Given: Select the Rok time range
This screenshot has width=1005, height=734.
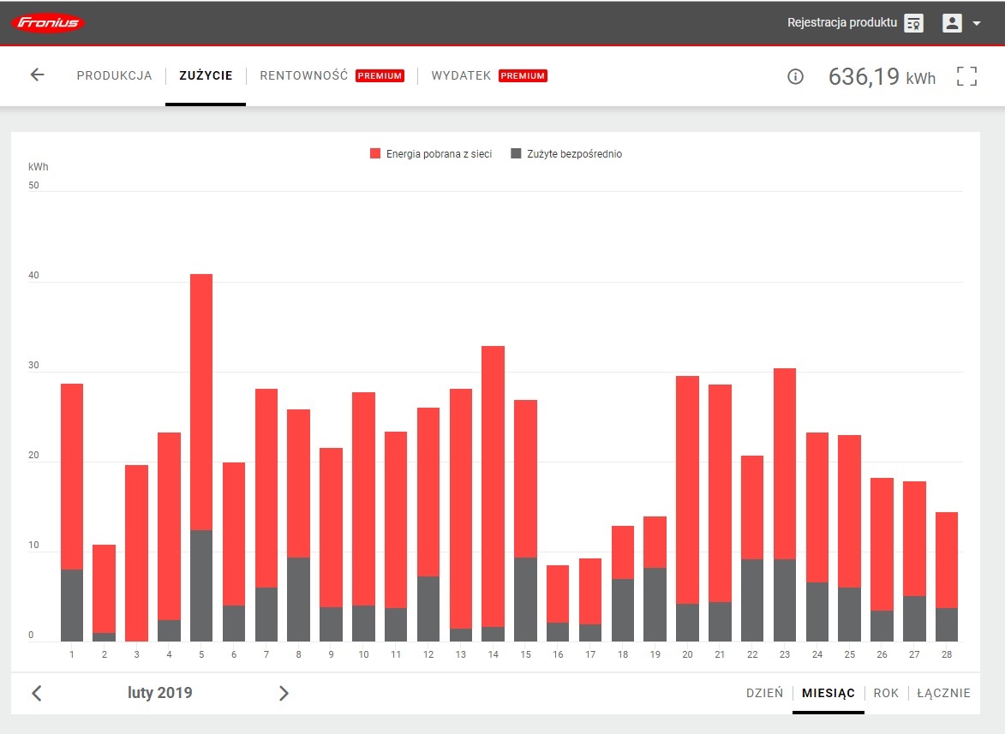Looking at the screenshot, I should pos(886,693).
